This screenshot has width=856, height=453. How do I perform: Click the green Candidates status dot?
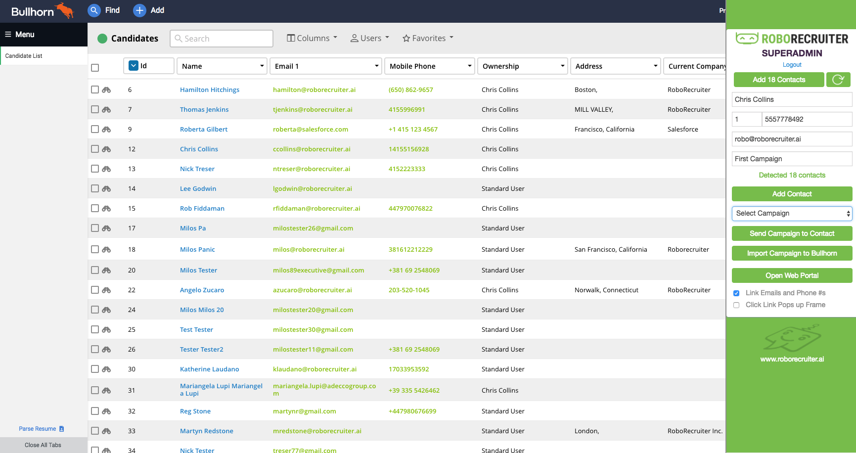[x=102, y=39]
